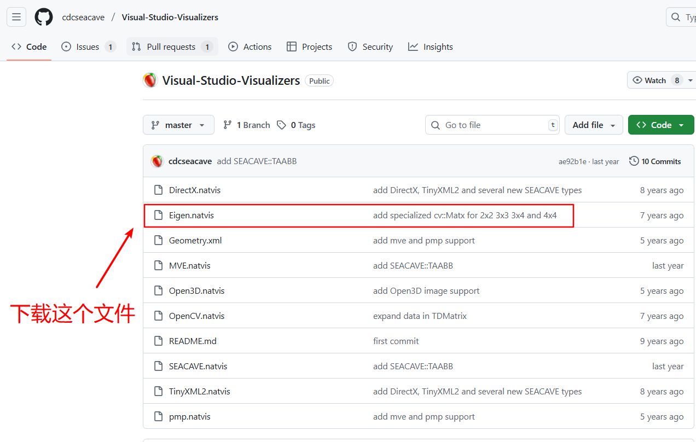Open the DirectX.natvis file
This screenshot has width=696, height=442.
point(195,190)
